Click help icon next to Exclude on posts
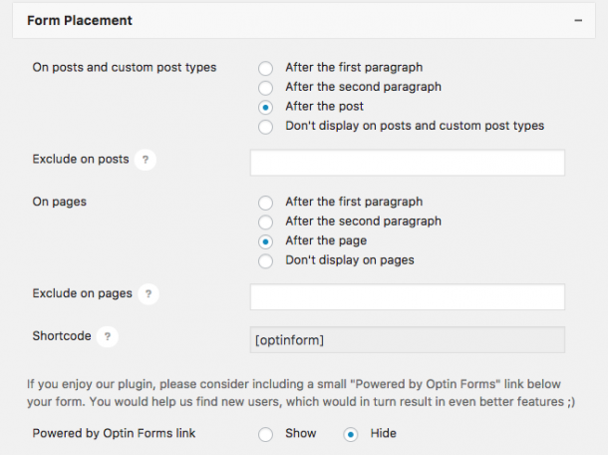608x455 pixels. tap(147, 160)
